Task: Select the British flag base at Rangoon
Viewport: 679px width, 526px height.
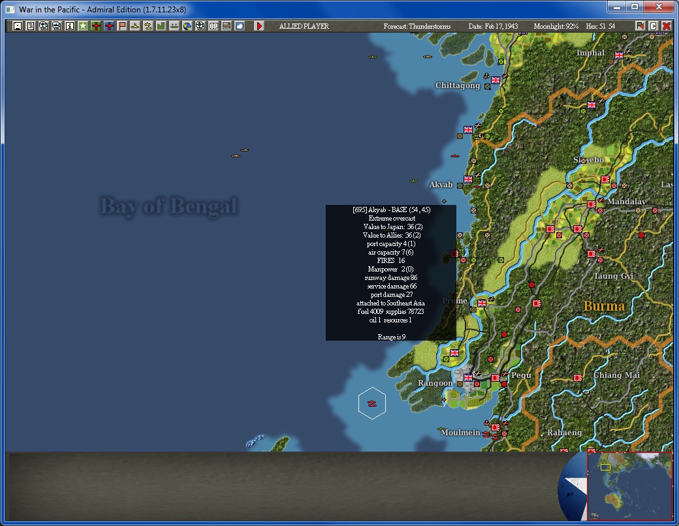Action: [468, 377]
